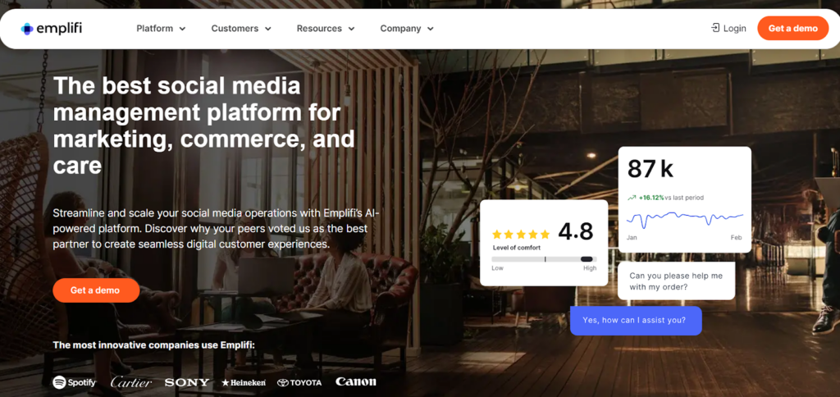Viewport: 840px width, 397px height.
Task: Expand the Customers dropdown menu
Action: point(241,29)
